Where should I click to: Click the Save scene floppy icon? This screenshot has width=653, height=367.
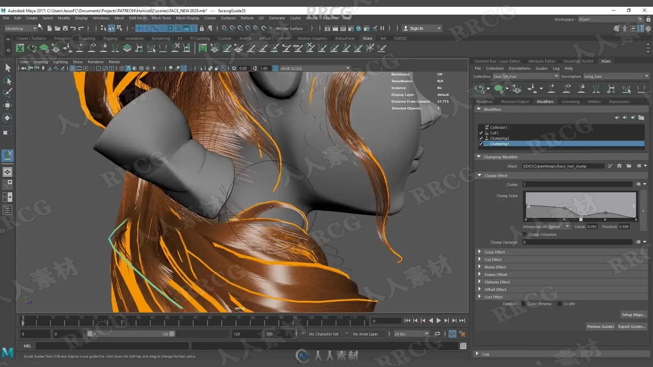[x=65, y=28]
